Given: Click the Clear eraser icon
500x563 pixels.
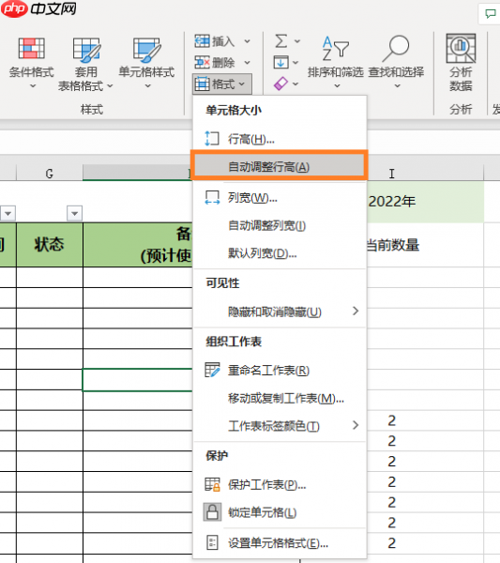Looking at the screenshot, I should click(281, 84).
